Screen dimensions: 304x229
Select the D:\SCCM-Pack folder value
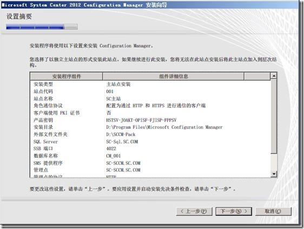point(121,134)
